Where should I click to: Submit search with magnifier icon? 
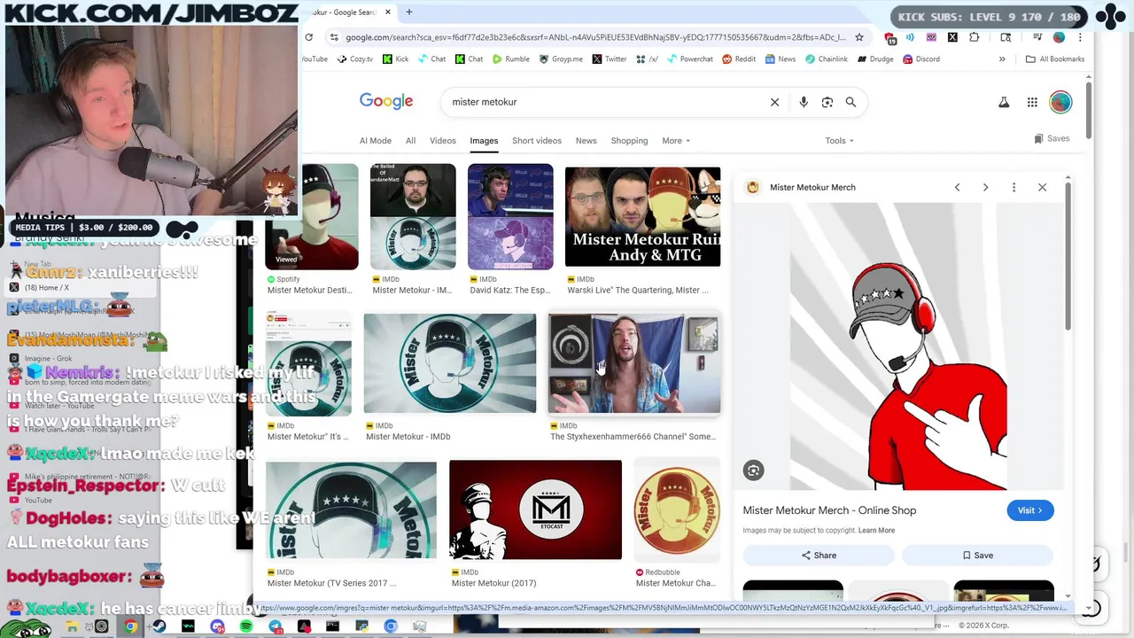click(x=850, y=102)
